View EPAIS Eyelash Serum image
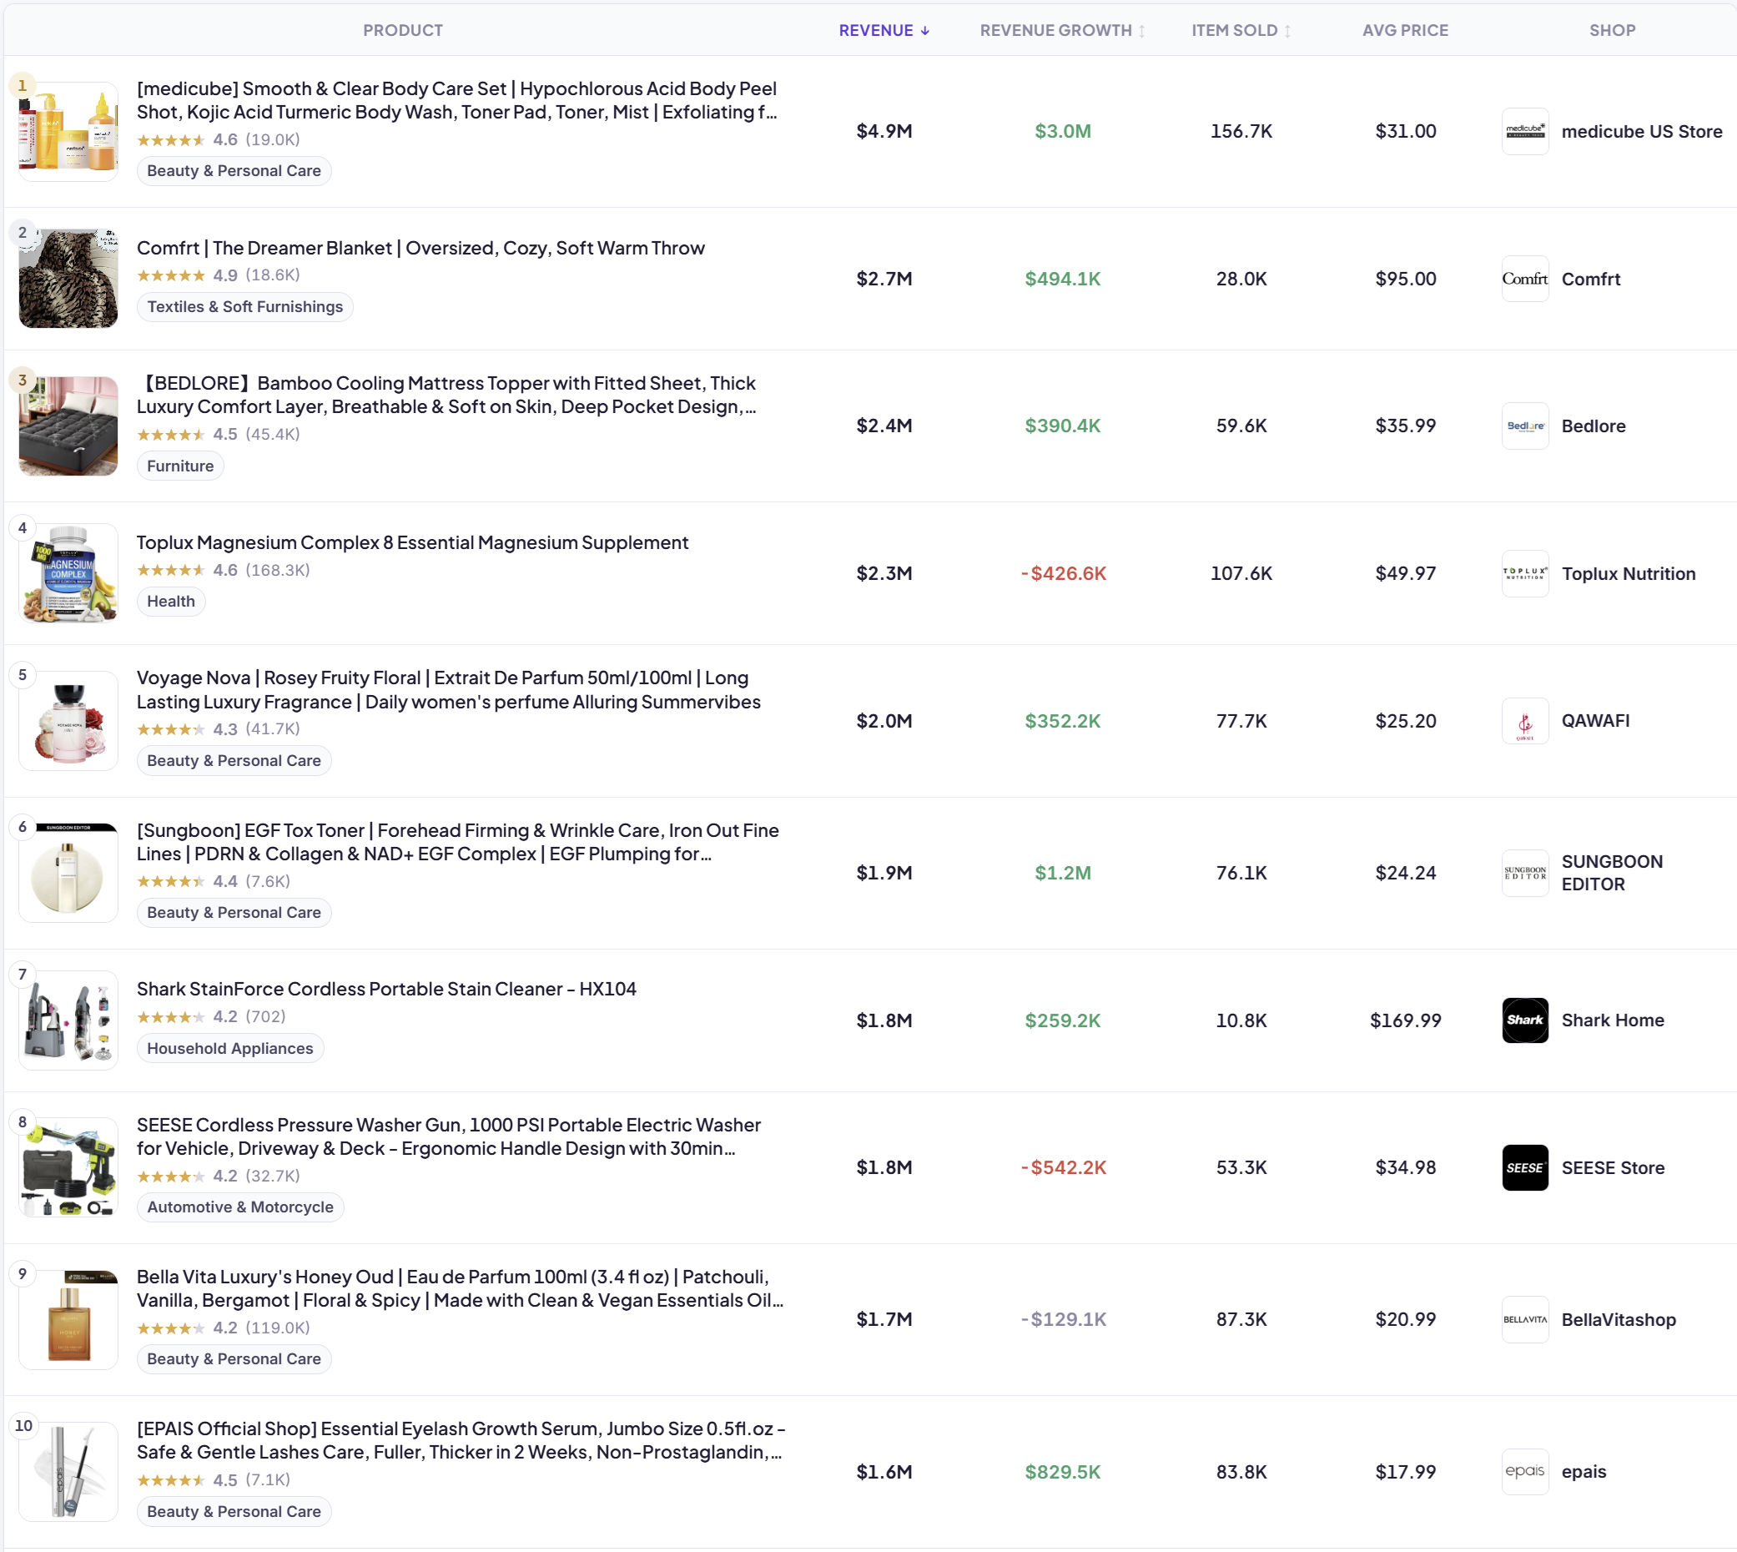The image size is (1737, 1552). (x=68, y=1471)
